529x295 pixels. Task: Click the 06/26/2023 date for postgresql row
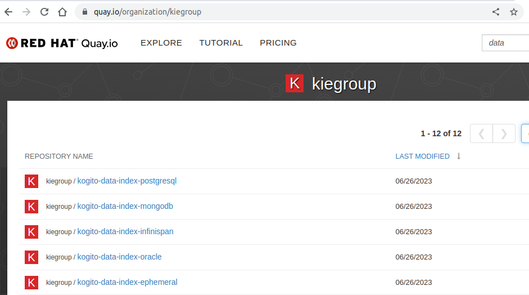[414, 181]
